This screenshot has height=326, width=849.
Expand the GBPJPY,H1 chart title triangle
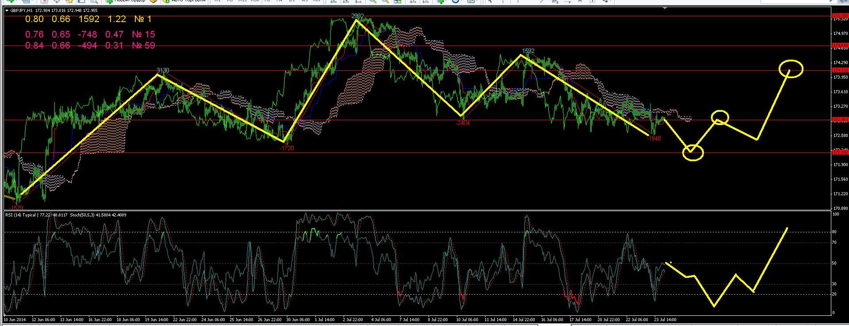point(7,10)
